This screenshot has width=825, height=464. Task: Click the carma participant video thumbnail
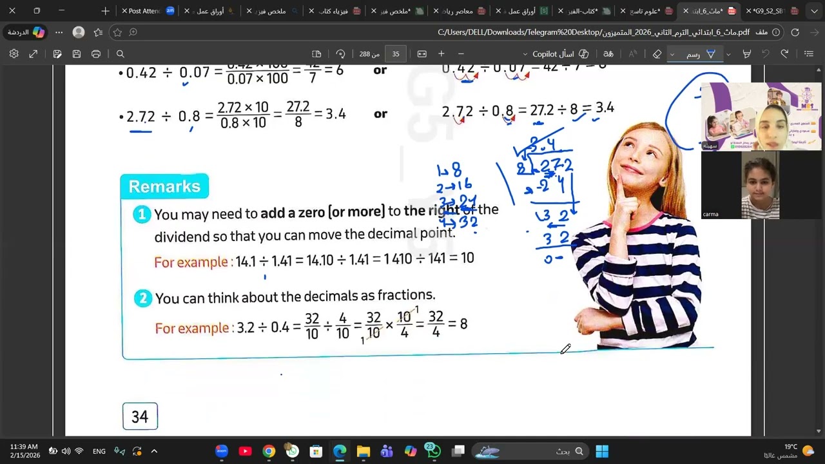761,185
